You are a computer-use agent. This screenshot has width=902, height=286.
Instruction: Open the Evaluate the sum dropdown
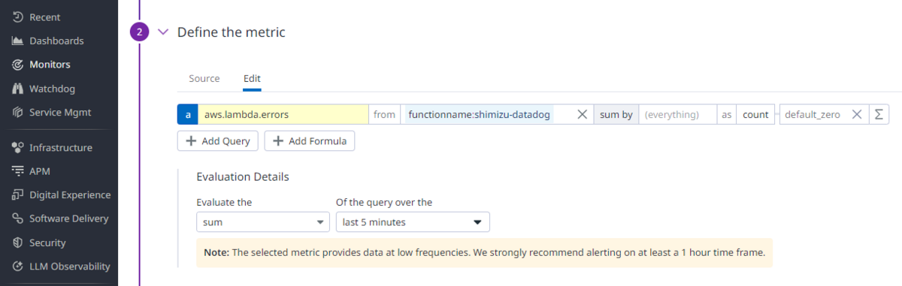click(262, 222)
